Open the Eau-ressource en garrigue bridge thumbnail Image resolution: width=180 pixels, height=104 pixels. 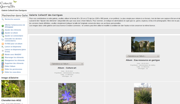point(143,45)
